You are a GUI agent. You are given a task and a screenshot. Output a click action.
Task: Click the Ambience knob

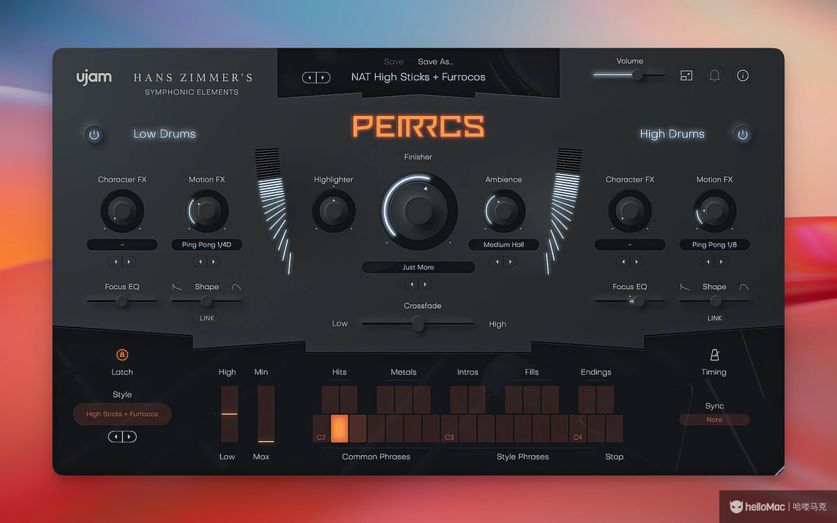click(x=504, y=211)
